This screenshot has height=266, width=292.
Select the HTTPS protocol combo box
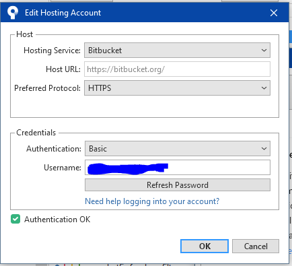coord(177,88)
